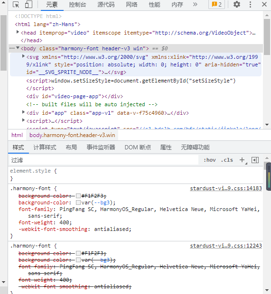Toggle the computed styles sidebar pane icon
The width and height of the screenshot is (271, 294).
click(x=255, y=160)
